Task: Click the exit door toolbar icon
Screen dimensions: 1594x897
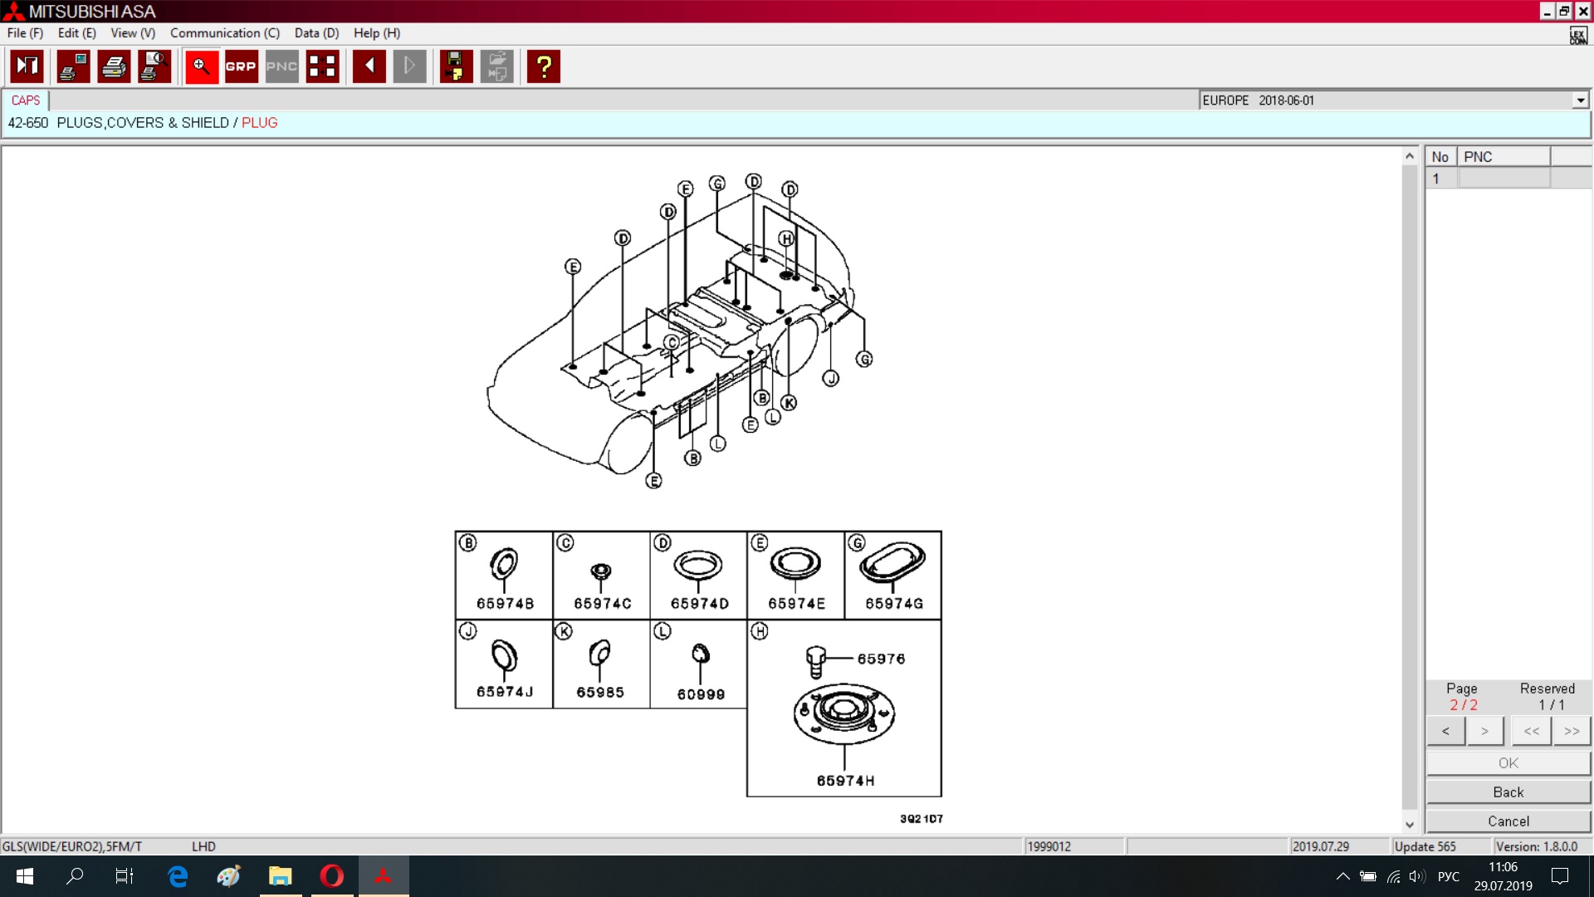Action: [27, 66]
